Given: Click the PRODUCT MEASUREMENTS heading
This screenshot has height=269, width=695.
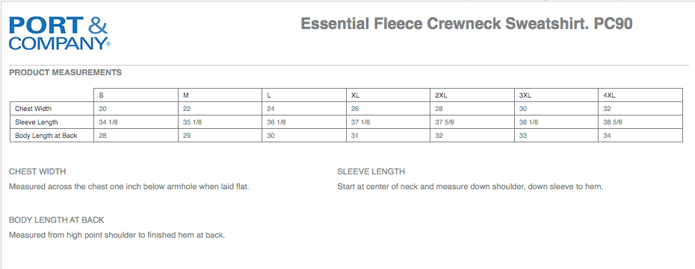Looking at the screenshot, I should pos(65,72).
